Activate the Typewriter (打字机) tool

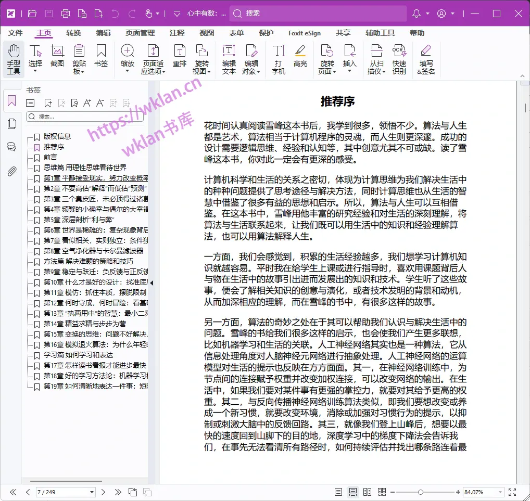(x=277, y=57)
